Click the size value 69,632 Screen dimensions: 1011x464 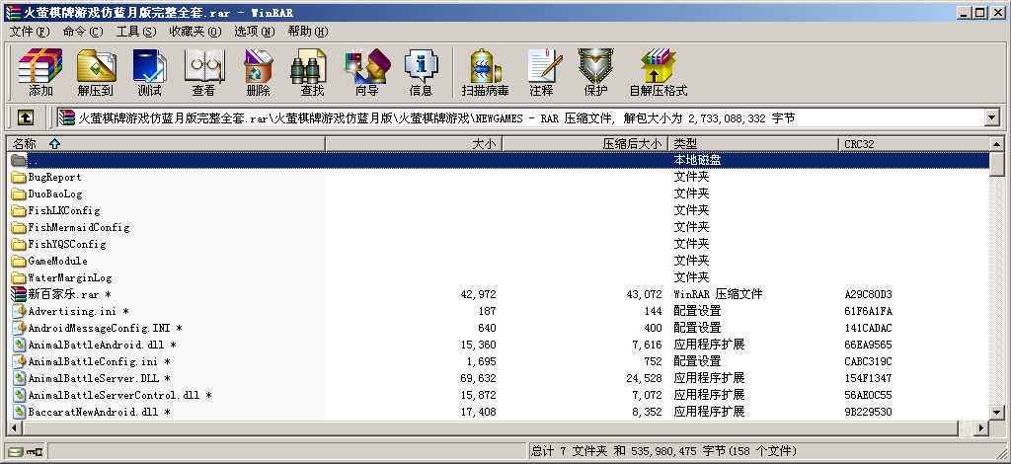pyautogui.click(x=479, y=378)
